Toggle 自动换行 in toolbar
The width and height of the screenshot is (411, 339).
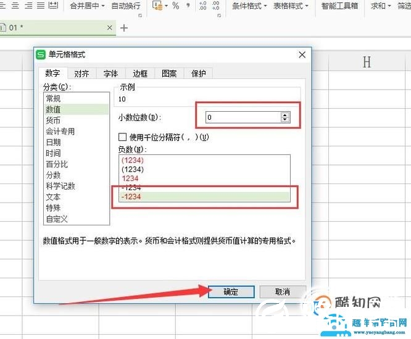(126, 6)
